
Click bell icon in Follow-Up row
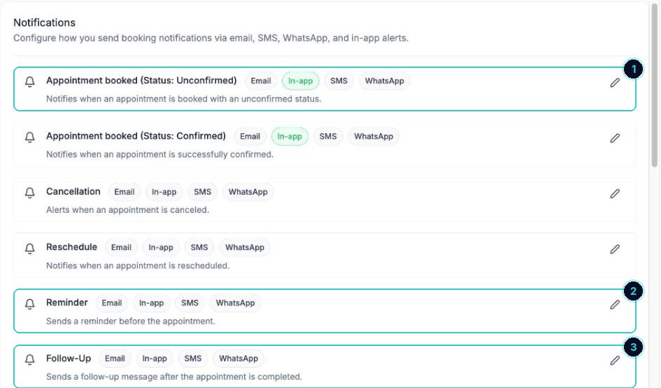pyautogui.click(x=29, y=359)
